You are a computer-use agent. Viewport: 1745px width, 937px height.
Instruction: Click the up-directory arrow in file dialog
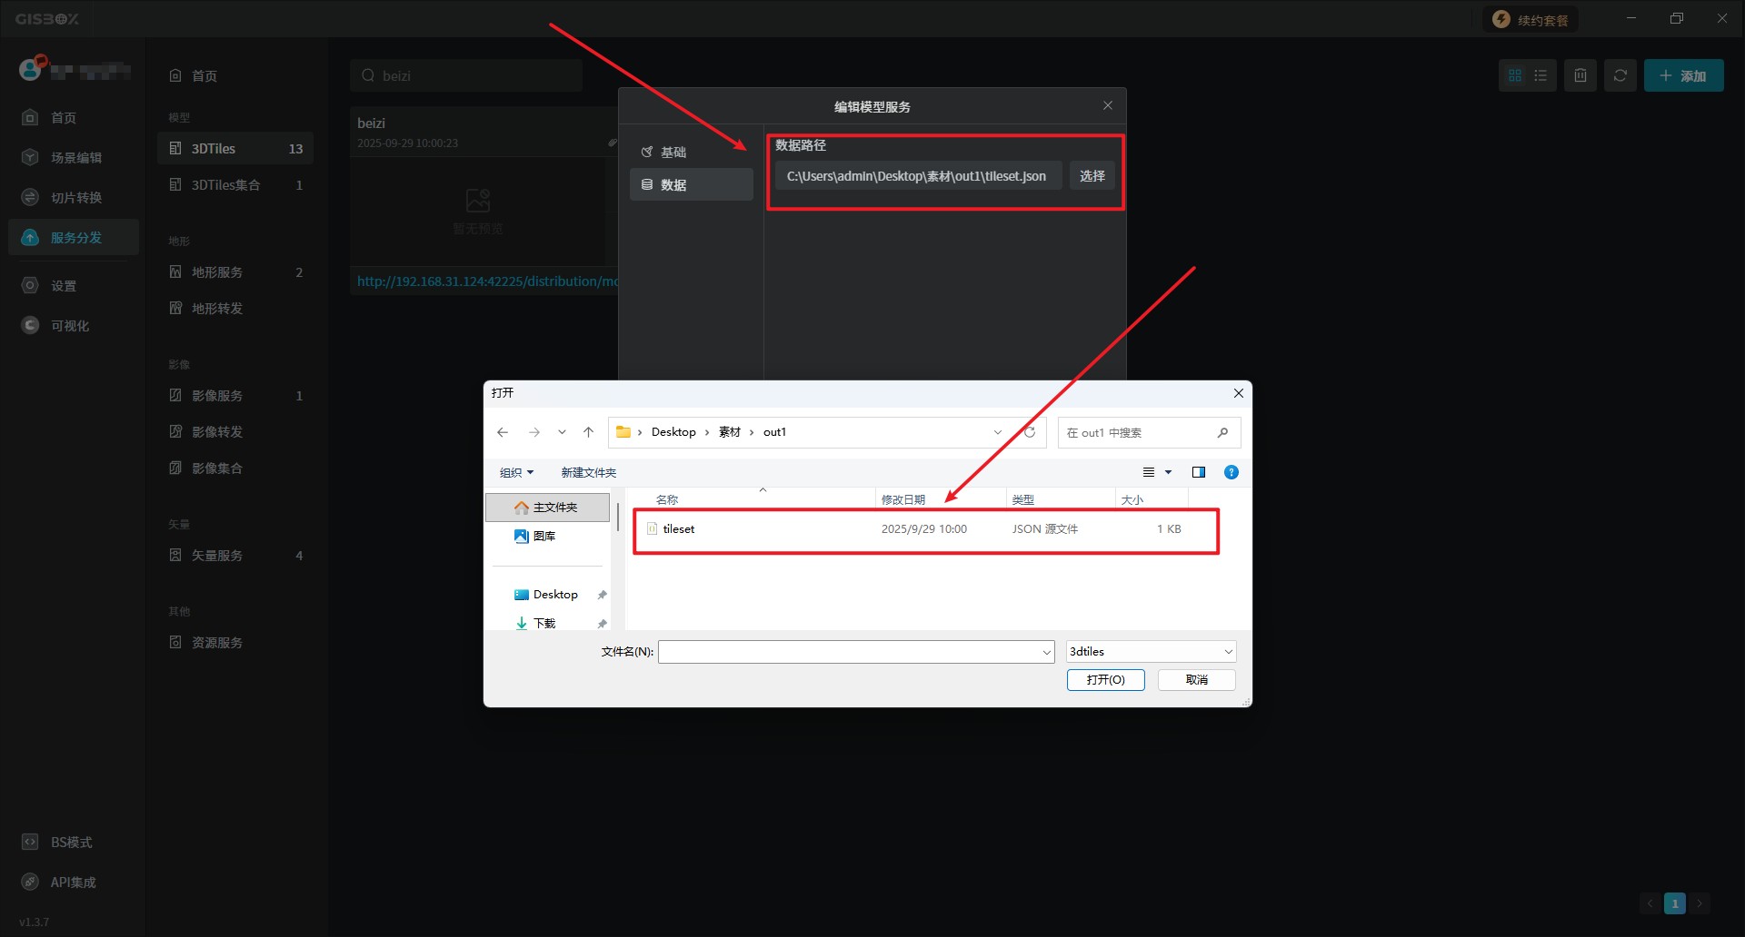point(588,432)
